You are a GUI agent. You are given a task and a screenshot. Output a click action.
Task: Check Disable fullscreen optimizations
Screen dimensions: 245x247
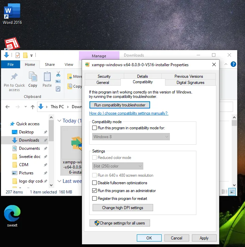click(94, 183)
